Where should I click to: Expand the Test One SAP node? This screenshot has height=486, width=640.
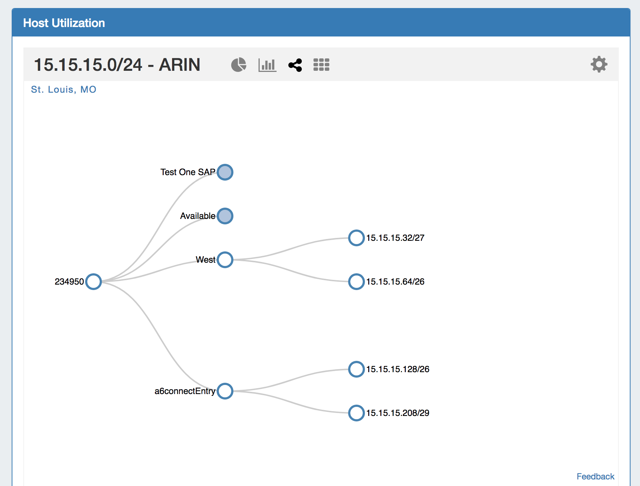click(x=225, y=172)
